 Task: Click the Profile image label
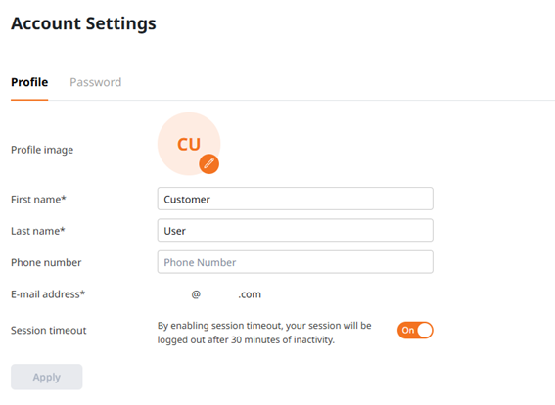tap(42, 150)
